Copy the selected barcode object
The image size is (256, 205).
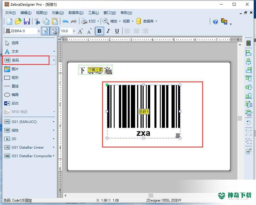pyautogui.click(x=46, y=21)
